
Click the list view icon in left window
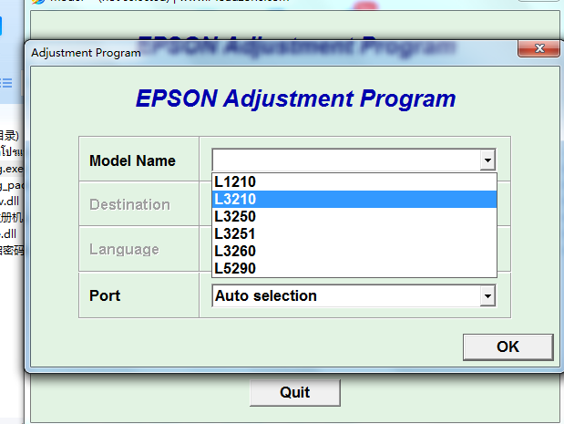(5, 83)
